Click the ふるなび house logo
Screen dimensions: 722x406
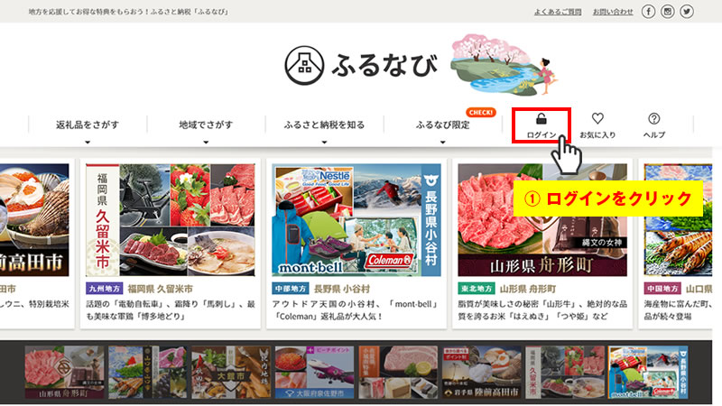(304, 65)
